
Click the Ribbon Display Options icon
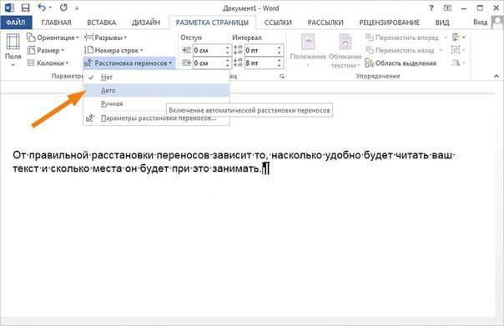tap(447, 8)
